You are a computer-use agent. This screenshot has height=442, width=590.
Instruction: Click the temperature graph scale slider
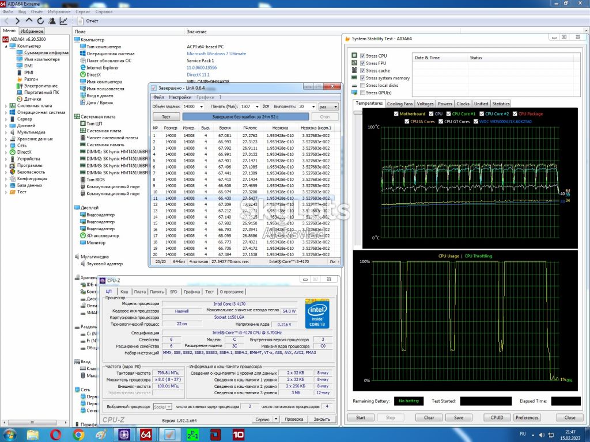coord(358,112)
